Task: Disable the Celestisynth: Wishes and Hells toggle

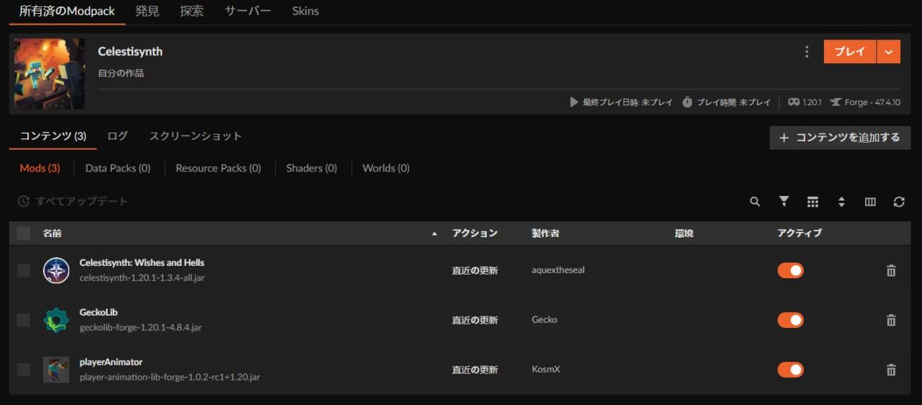Action: 790,270
